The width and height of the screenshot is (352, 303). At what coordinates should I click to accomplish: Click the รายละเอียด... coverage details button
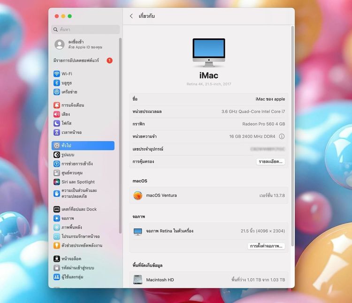point(270,162)
